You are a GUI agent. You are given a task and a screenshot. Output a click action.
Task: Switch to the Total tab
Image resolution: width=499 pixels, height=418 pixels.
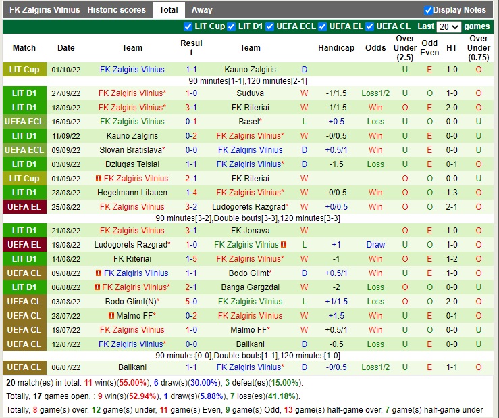click(x=168, y=10)
